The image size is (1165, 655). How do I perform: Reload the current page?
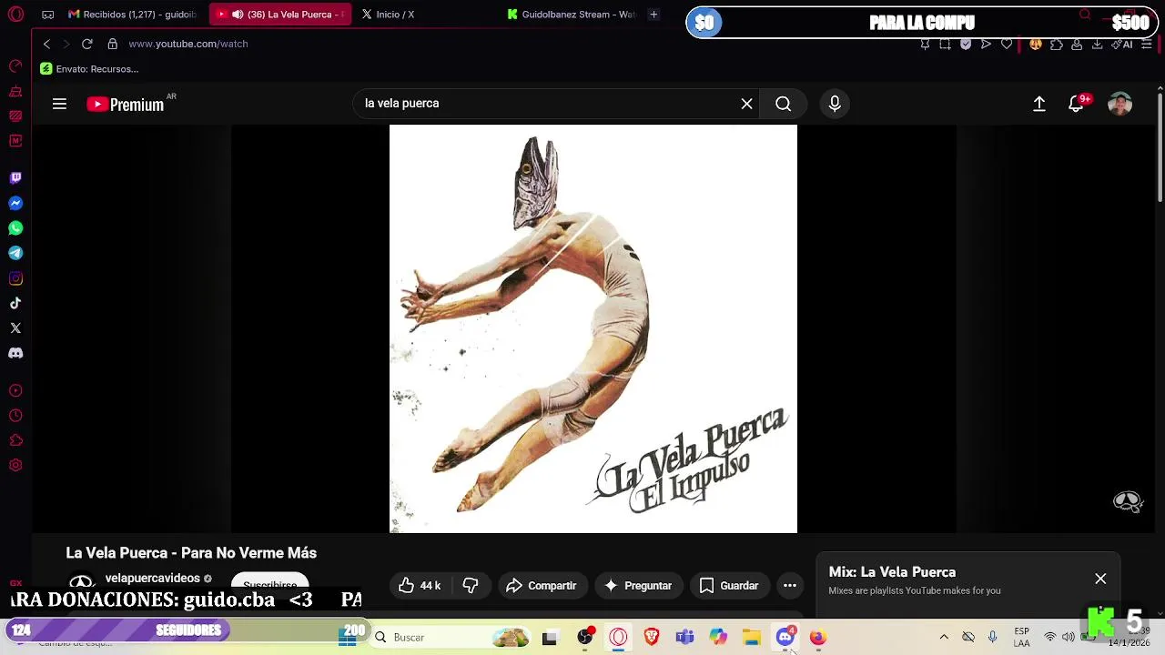(86, 44)
